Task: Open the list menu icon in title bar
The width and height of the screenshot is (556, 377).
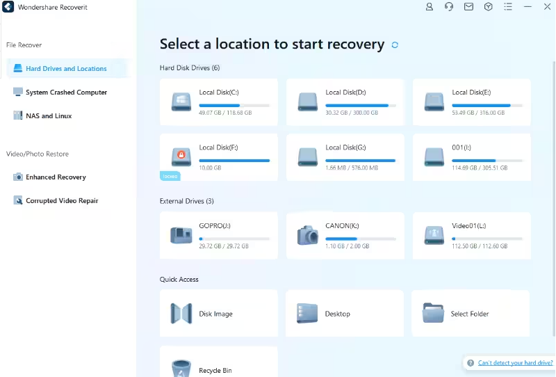Action: pyautogui.click(x=508, y=7)
